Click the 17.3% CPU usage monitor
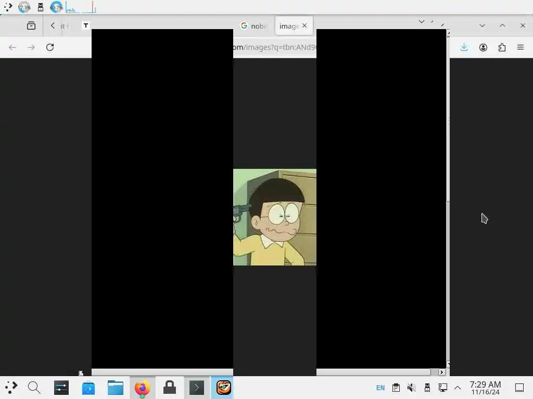The width and height of the screenshot is (533, 399). click(24, 7)
